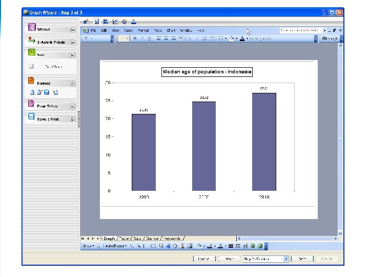This screenshot has height=277, width=369.
Task: Expand the Wizard panel chevron
Action: point(72,30)
